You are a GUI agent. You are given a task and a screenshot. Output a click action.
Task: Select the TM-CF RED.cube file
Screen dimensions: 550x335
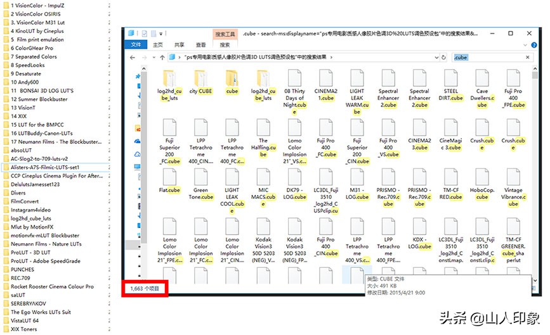(x=451, y=184)
